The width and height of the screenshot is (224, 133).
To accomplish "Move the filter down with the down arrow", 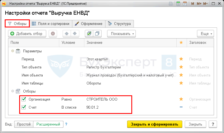I will click(x=75, y=34).
